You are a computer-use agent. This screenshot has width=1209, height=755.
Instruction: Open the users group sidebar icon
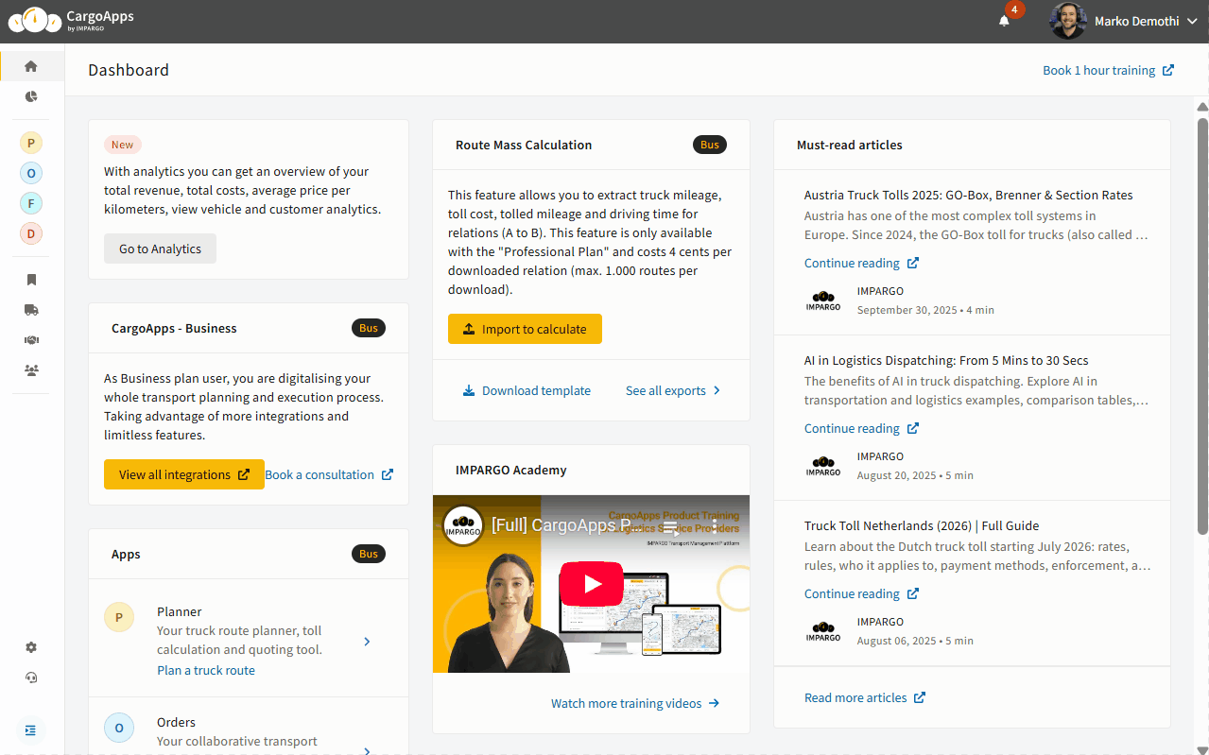pos(31,370)
